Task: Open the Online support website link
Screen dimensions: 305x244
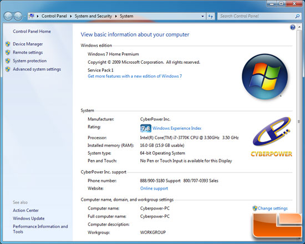Action: [x=154, y=189]
